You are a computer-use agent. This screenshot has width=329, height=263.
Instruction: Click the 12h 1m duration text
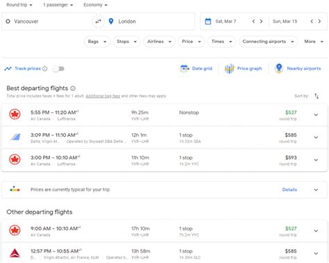(139, 135)
